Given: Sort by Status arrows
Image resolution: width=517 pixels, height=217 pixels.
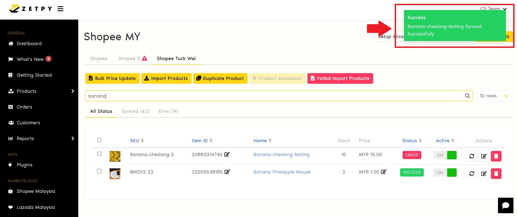Looking at the screenshot, I should coord(420,141).
